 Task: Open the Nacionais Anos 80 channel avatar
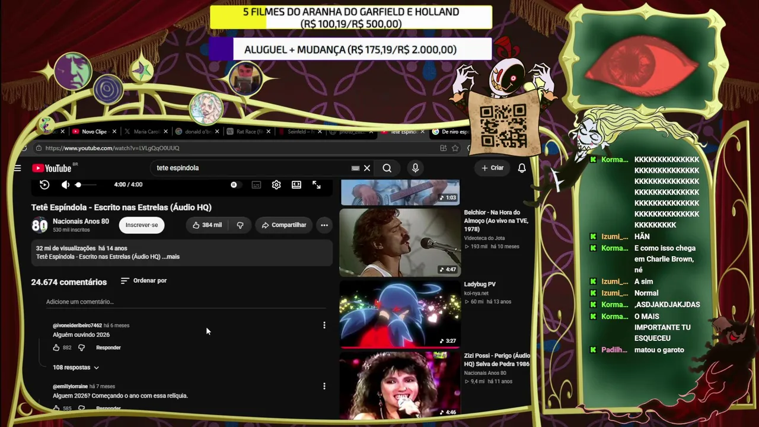40,225
